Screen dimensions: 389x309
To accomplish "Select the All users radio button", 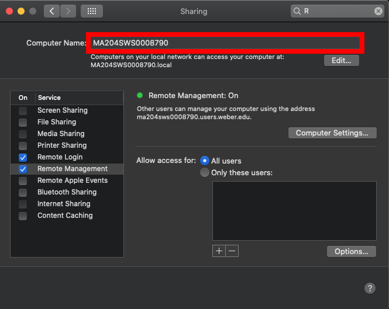I will [205, 161].
